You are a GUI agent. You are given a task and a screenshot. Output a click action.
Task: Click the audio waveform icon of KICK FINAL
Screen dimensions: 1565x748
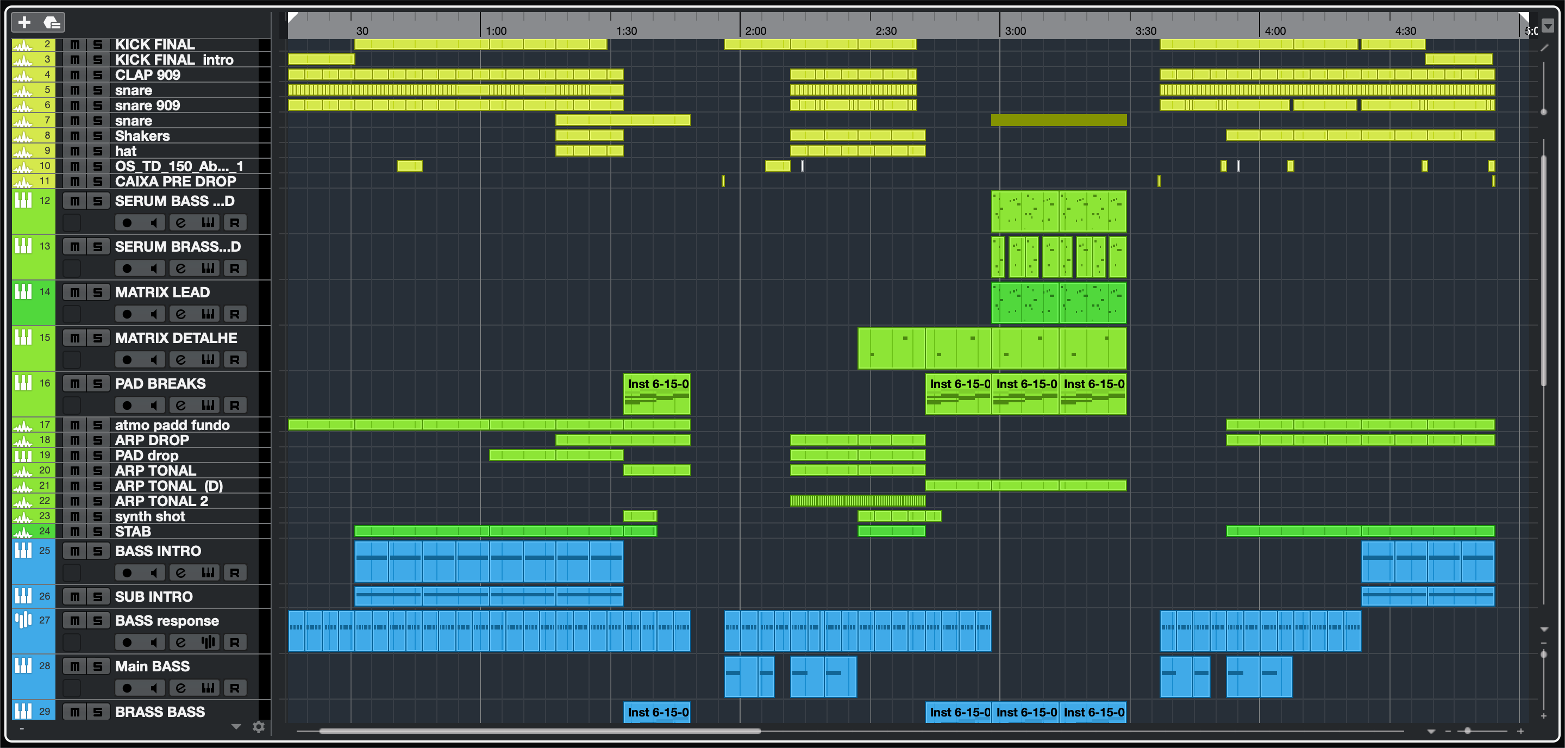tap(22, 45)
